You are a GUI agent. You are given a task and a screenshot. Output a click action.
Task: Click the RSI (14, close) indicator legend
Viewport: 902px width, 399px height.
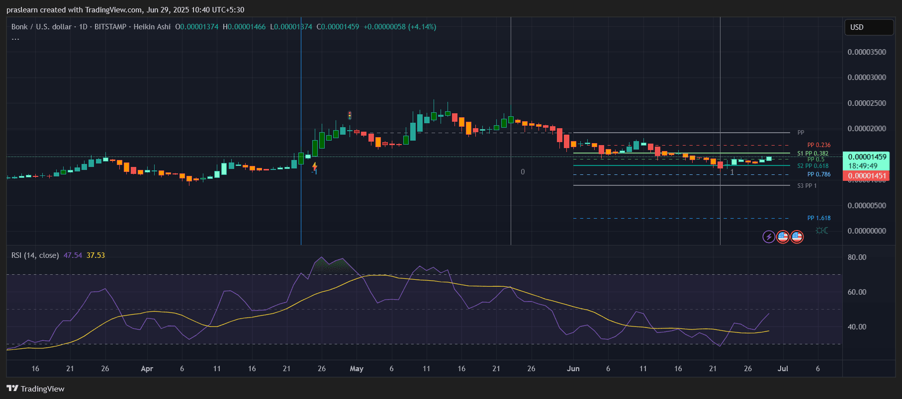35,255
